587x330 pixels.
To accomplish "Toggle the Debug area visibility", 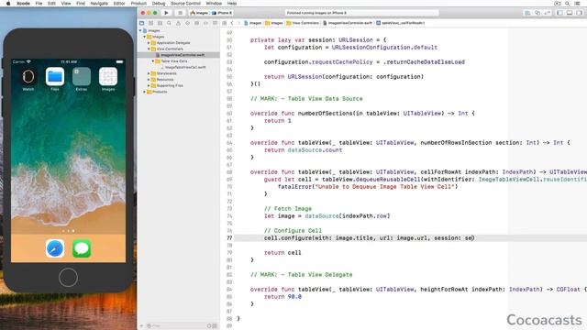I will tap(570, 13).
